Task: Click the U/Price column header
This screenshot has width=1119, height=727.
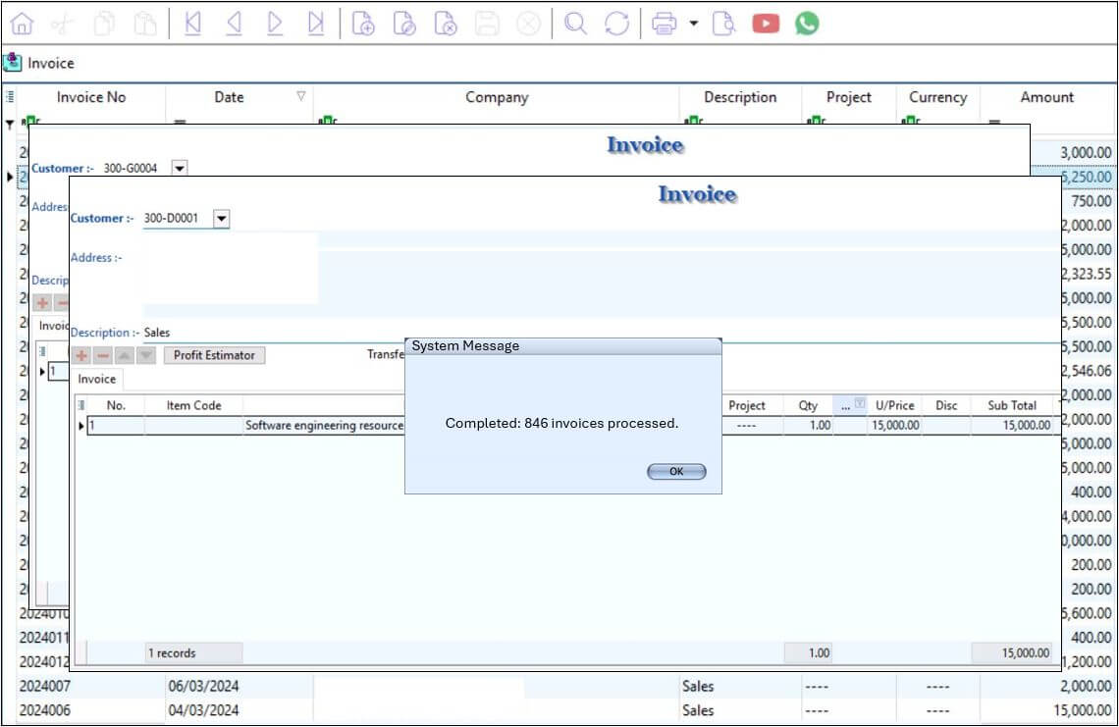Action: [x=895, y=405]
